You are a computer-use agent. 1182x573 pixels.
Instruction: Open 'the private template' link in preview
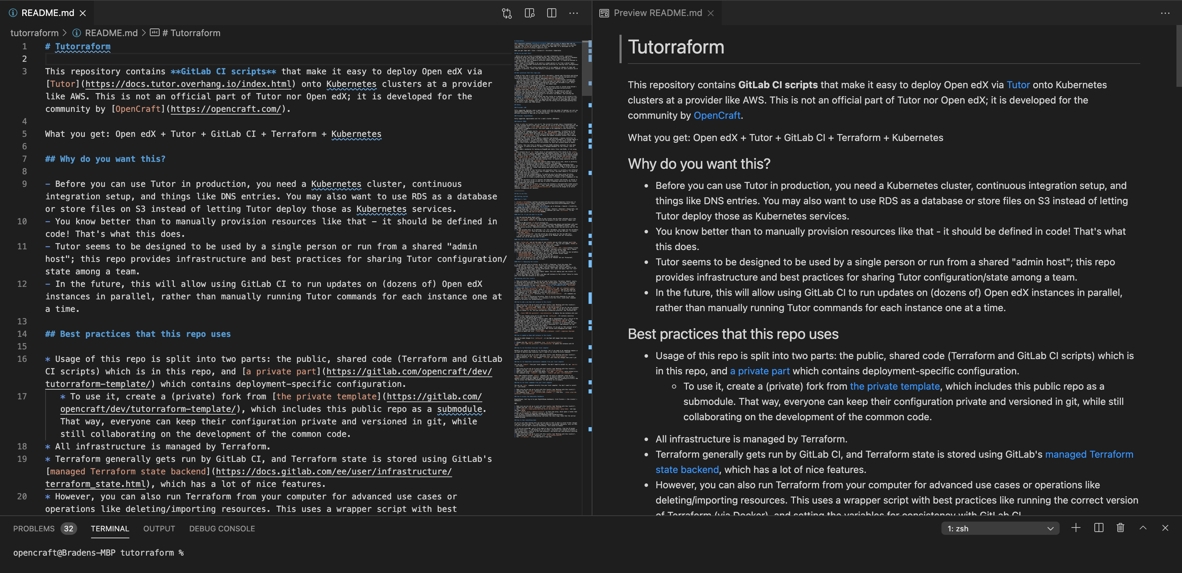pyautogui.click(x=895, y=386)
